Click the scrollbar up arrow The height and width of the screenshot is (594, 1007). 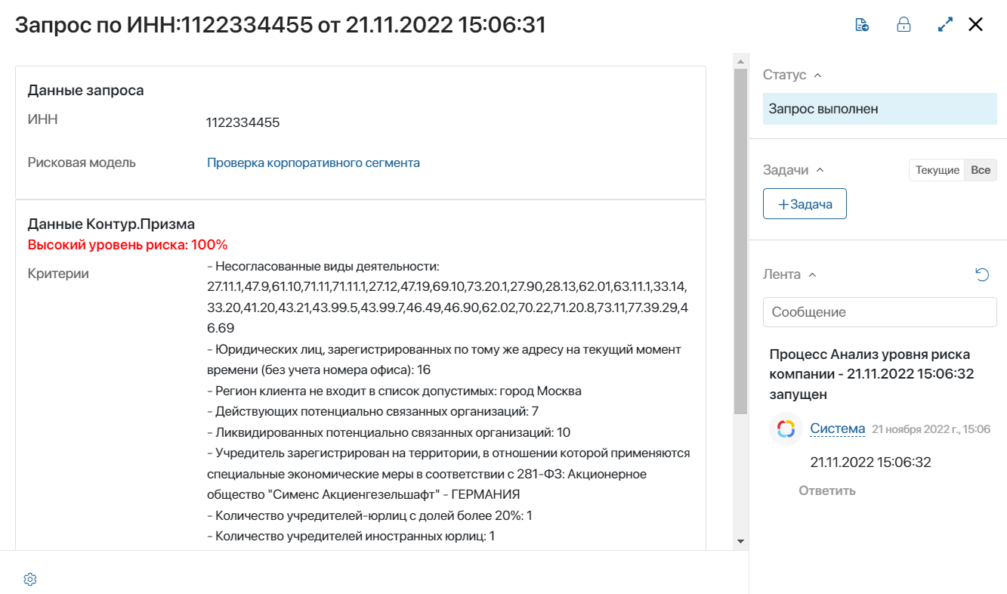(740, 61)
